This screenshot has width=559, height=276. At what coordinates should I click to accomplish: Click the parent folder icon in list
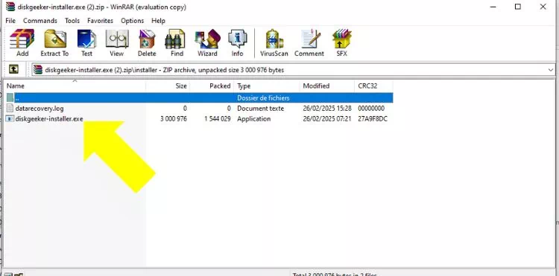[x=10, y=97]
